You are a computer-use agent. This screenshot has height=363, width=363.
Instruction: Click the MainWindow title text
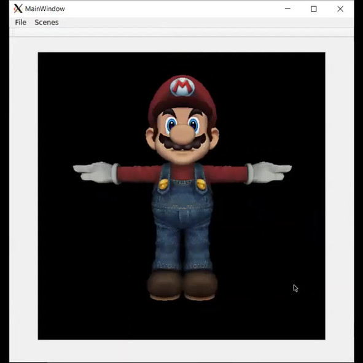click(45, 9)
